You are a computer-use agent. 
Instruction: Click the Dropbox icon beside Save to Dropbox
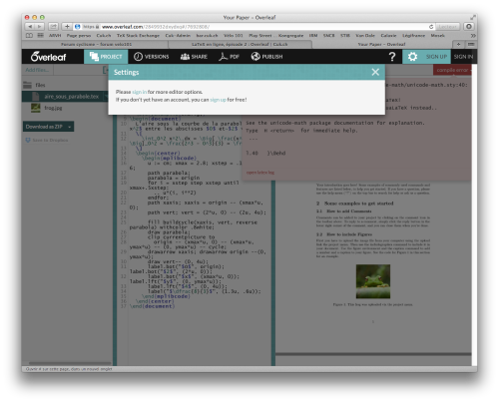[28, 141]
